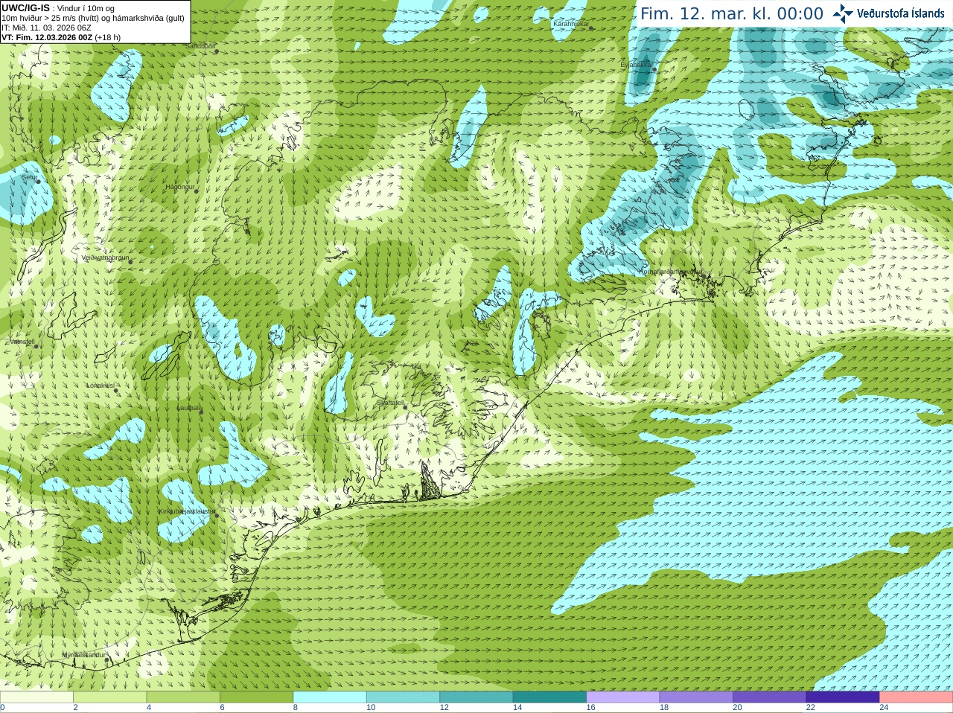The image size is (953, 713).
Task: Select the Sandbúðir station marker
Action: [217, 51]
